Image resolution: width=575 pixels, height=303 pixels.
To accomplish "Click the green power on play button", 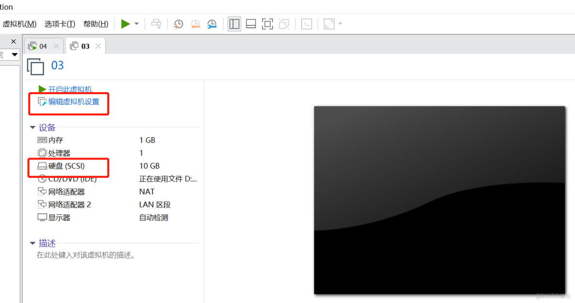I will 125,24.
